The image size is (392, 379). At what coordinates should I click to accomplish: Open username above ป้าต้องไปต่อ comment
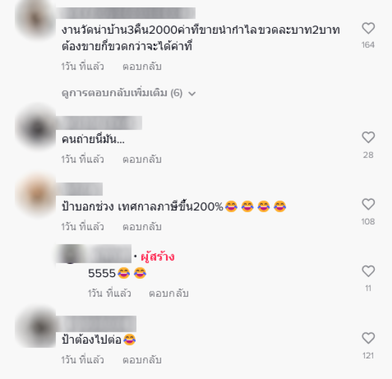tap(96, 324)
